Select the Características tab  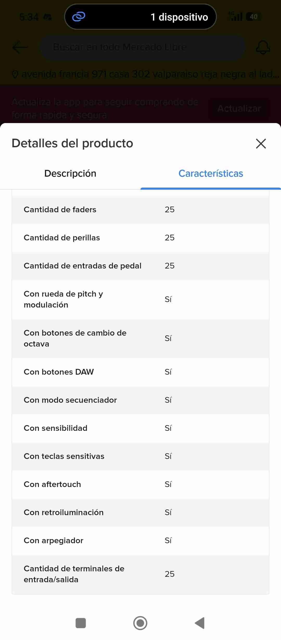click(x=210, y=174)
